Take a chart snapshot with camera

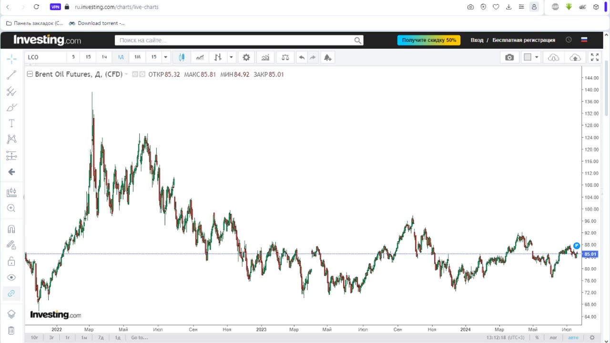click(x=509, y=57)
